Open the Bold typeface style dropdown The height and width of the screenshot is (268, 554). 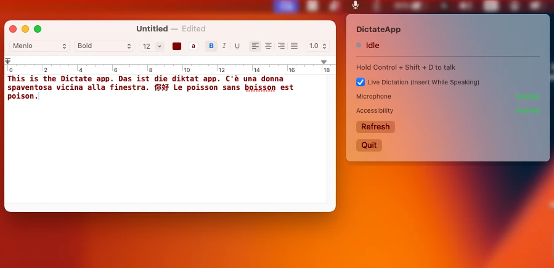click(x=104, y=46)
